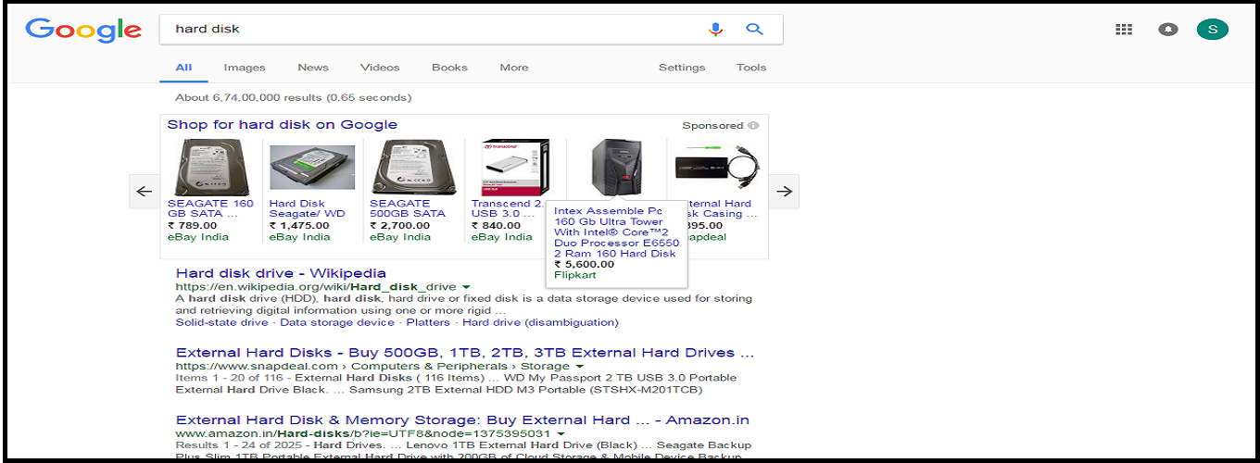Open Intex Assemble Pc tooltip link
The width and height of the screenshot is (1260, 463).
(x=616, y=232)
